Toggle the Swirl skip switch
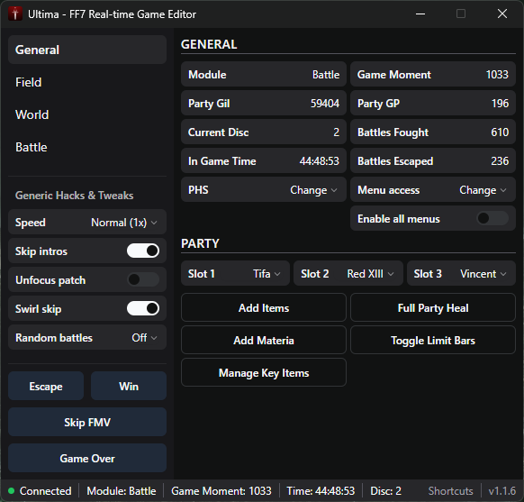524x502 pixels. click(x=143, y=308)
